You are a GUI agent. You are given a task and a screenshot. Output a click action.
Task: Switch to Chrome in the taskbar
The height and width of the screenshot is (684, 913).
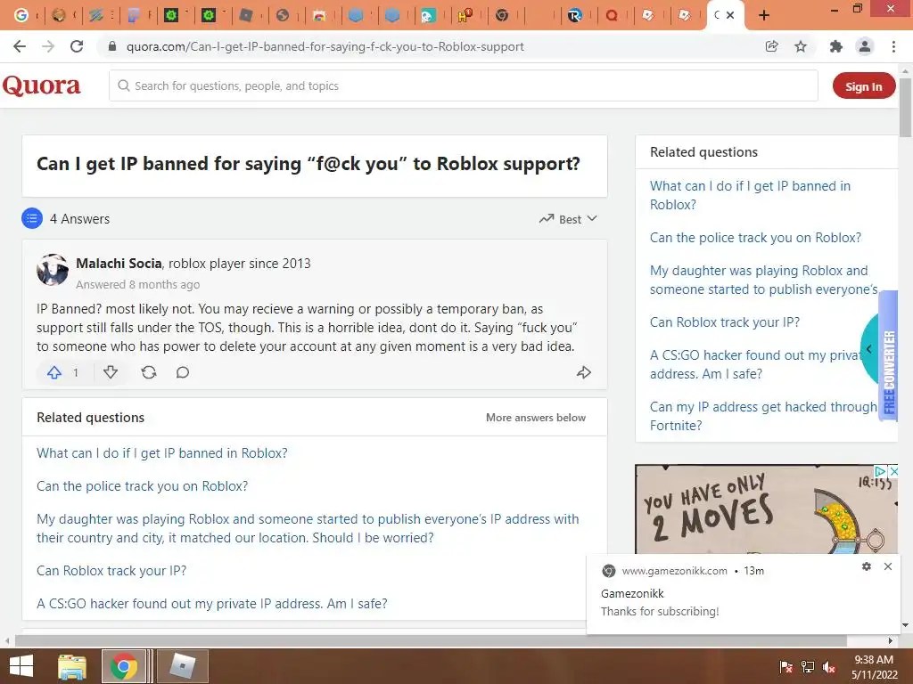tap(123, 666)
